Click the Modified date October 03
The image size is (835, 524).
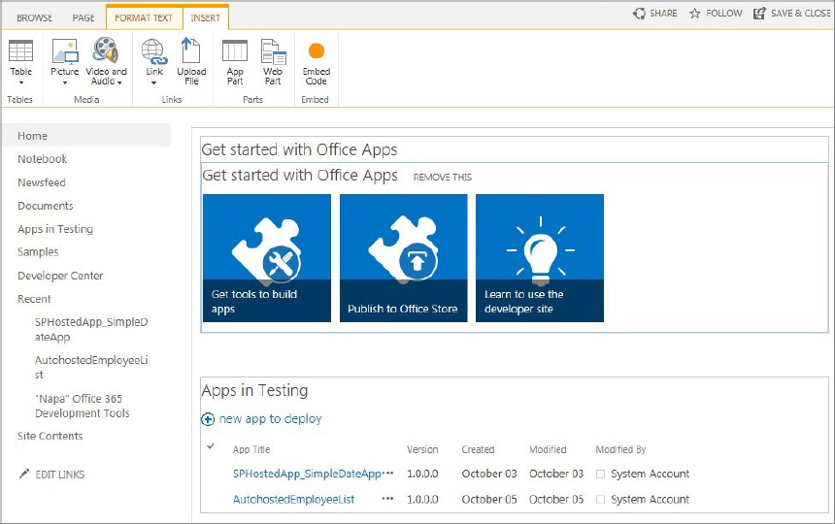pos(556,474)
